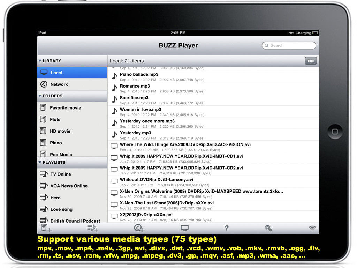Open X-Men Origins Wolverine (2009) file
Image resolution: width=357 pixels, height=268 pixels.
[x=213, y=193]
